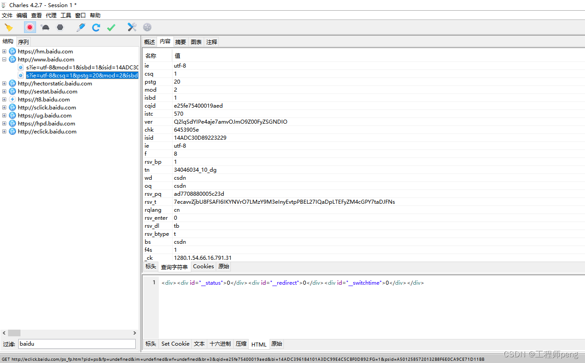Open the response HTML tab

(259, 344)
